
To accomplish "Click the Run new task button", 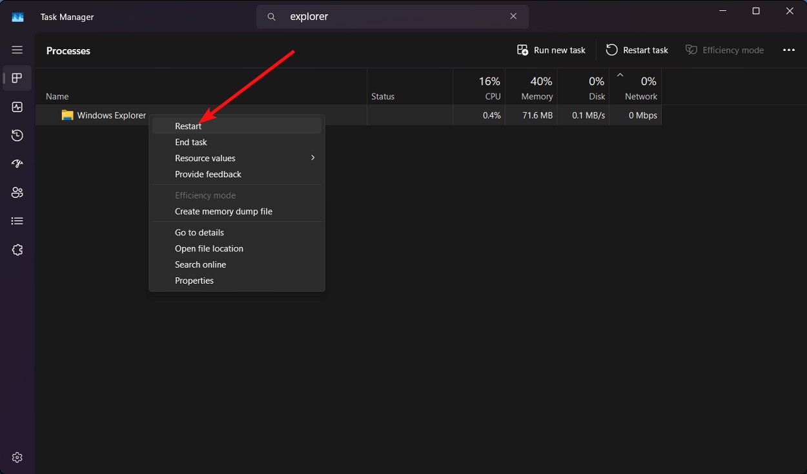I will tap(551, 50).
